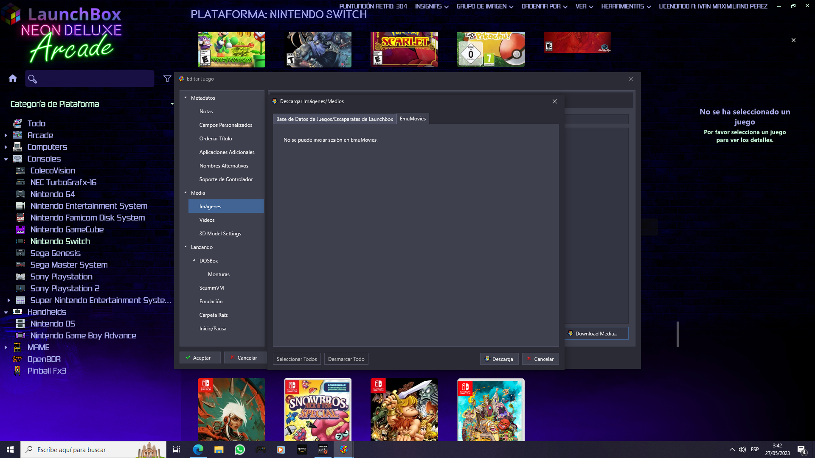The image size is (815, 458).
Task: Switch to the Base de Datos de Juegos tab
Action: coord(334,119)
